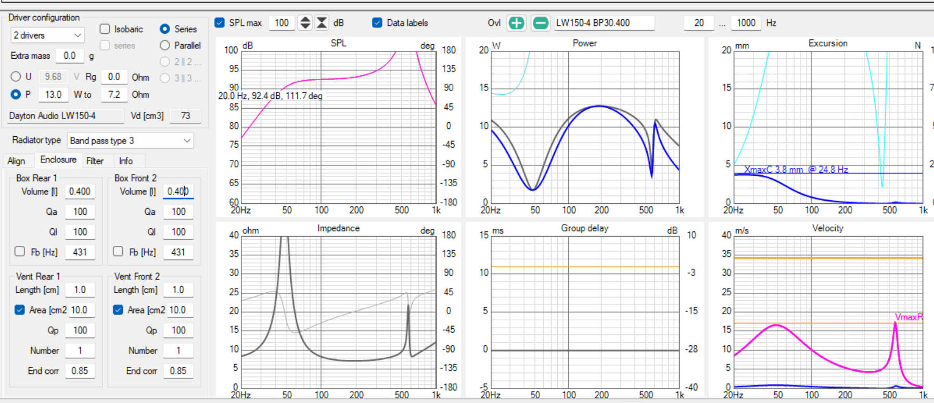Switch to the Enclosure tab

(58, 160)
